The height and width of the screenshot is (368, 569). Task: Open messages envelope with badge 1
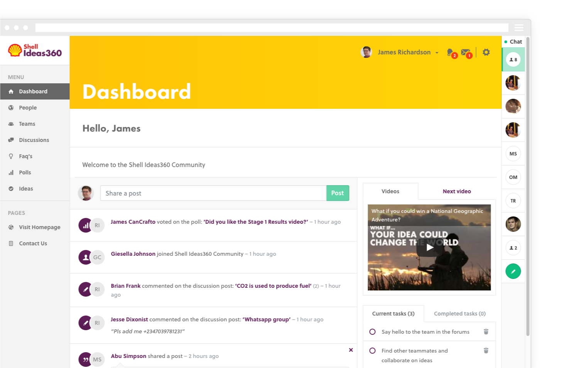[466, 52]
